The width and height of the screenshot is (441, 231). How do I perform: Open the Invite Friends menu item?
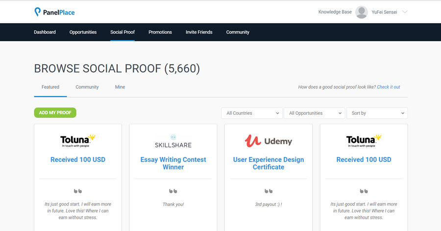pyautogui.click(x=199, y=32)
